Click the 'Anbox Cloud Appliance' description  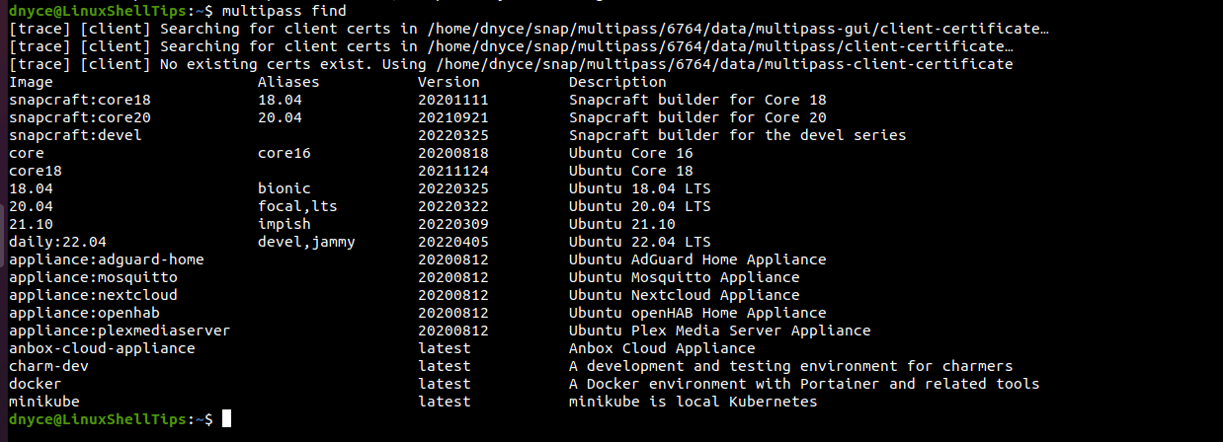662,348
